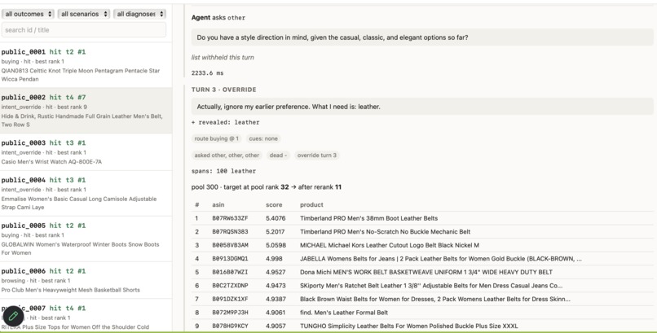Click the dead - tag
This screenshot has width=657, height=333.
(x=278, y=156)
